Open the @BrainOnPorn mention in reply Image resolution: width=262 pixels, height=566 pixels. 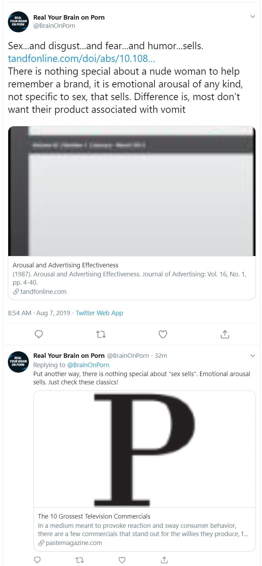pyautogui.click(x=88, y=365)
